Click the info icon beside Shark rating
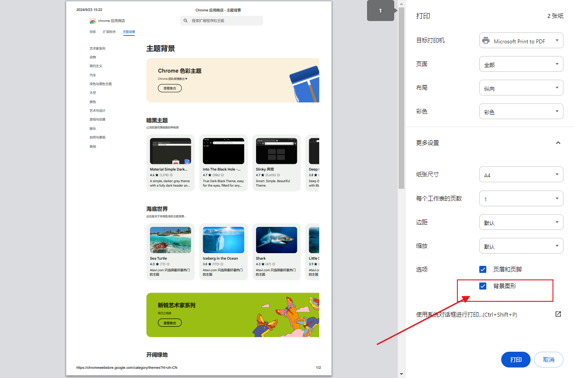The height and width of the screenshot is (378, 574). pos(274,264)
